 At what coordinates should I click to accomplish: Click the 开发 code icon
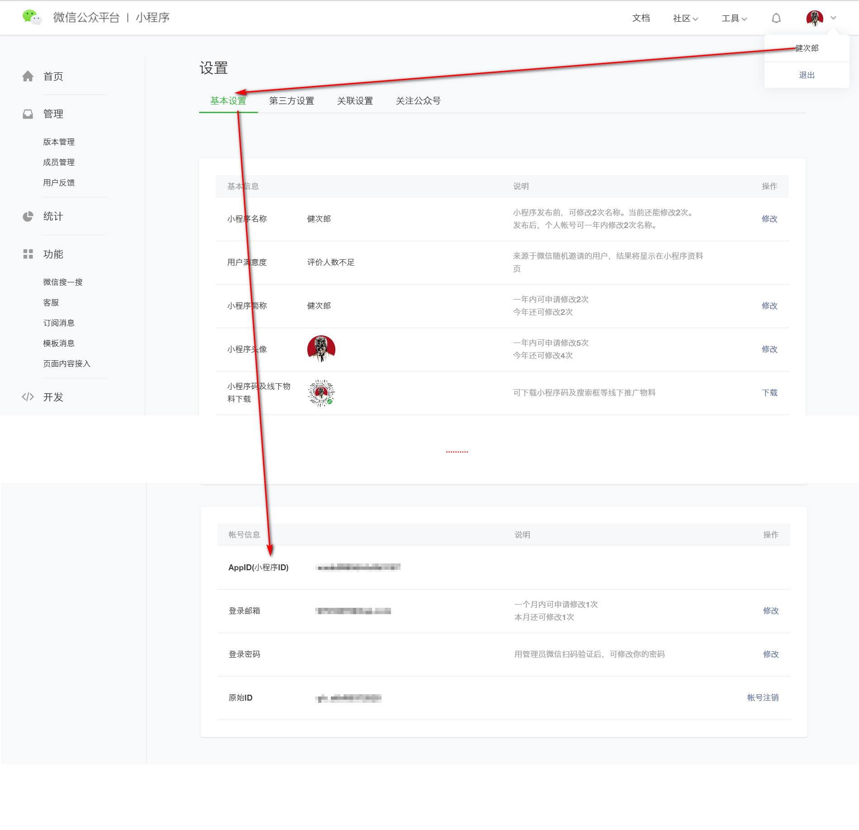click(28, 397)
